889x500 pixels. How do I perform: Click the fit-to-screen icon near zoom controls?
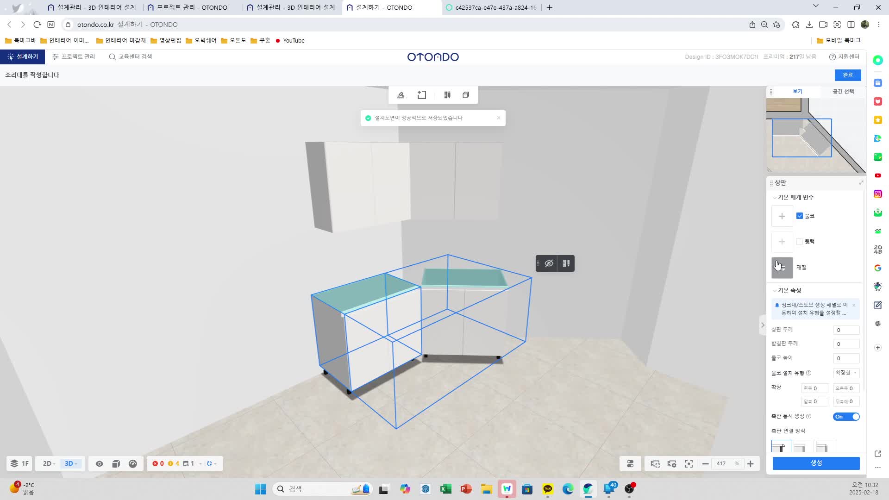[689, 463]
